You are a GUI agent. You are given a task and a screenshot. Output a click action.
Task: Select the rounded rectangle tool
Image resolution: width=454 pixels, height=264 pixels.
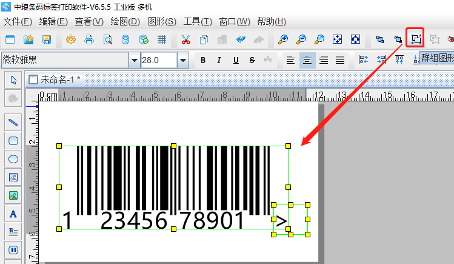pyautogui.click(x=13, y=140)
